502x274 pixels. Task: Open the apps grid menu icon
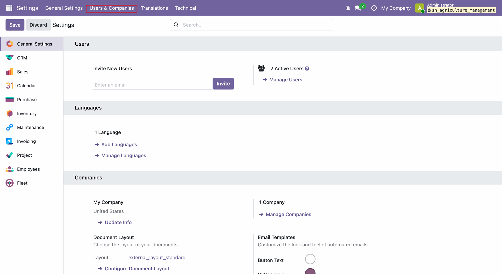9,8
